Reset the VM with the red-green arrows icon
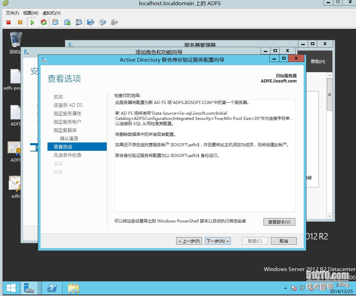356x296 pixels. (44, 22)
